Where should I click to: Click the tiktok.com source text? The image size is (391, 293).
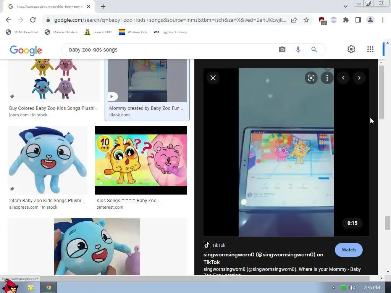pyautogui.click(x=119, y=115)
